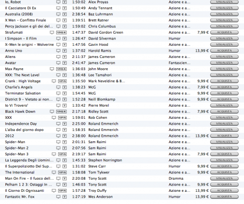This screenshot has width=244, height=204.
Task: Click the Dramma genre for Man On Fire
Action: pos(176,179)
